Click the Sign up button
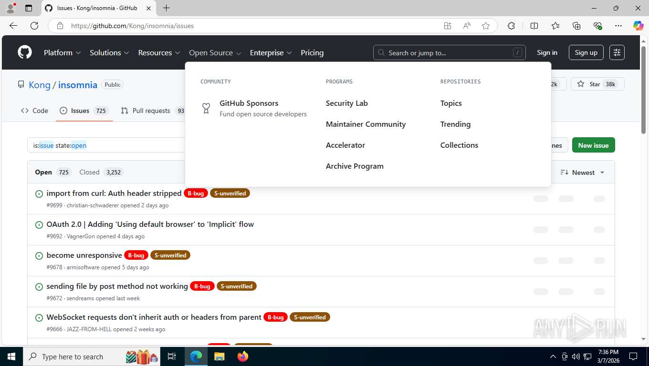Screen dimensions: 649x366 (x=586, y=52)
